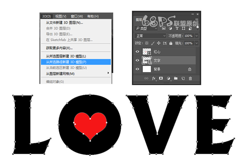
Task: Open the 填充 fill slider arrow
Action: tap(197, 43)
